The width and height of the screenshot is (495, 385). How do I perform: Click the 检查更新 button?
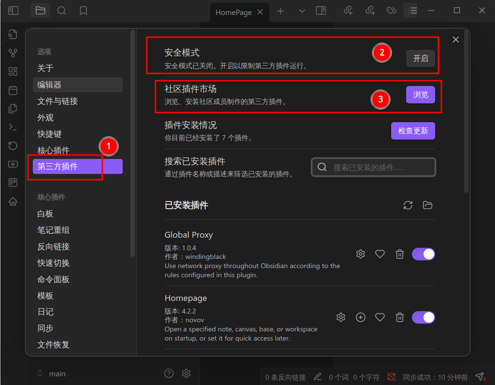pyautogui.click(x=413, y=131)
